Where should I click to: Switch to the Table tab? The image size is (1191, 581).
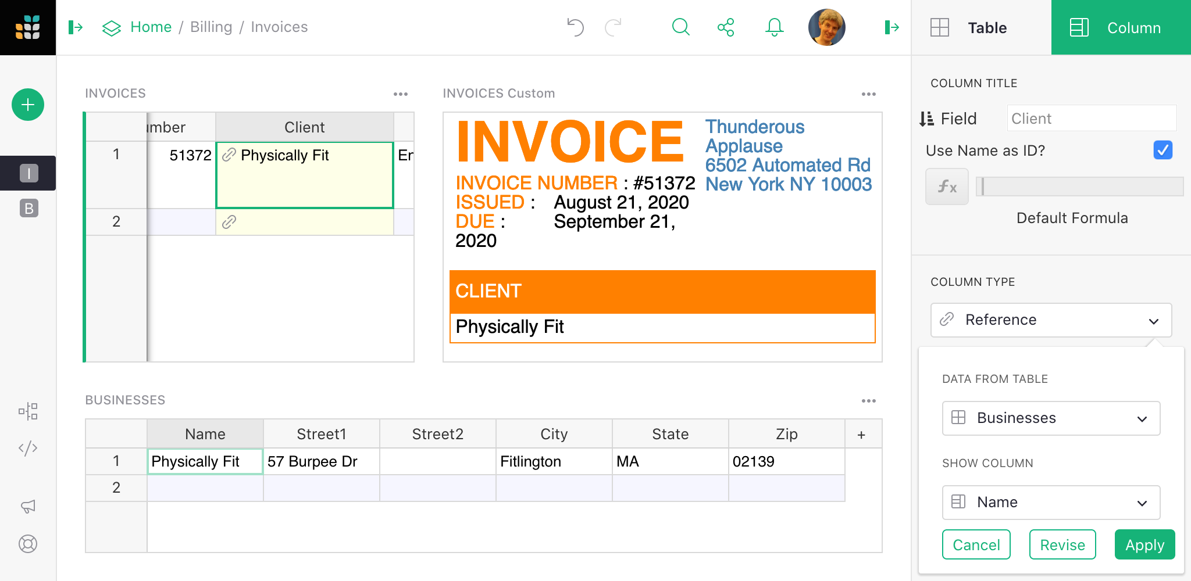coord(986,27)
